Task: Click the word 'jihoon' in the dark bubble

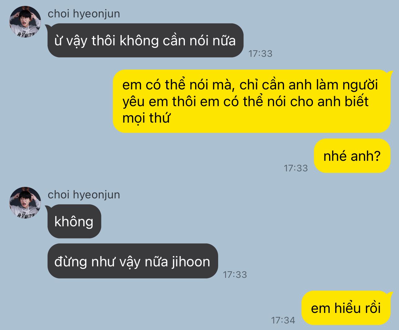Action: tap(191, 262)
